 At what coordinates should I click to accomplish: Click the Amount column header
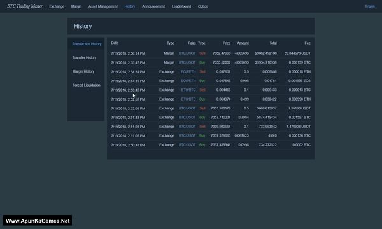pos(243,43)
